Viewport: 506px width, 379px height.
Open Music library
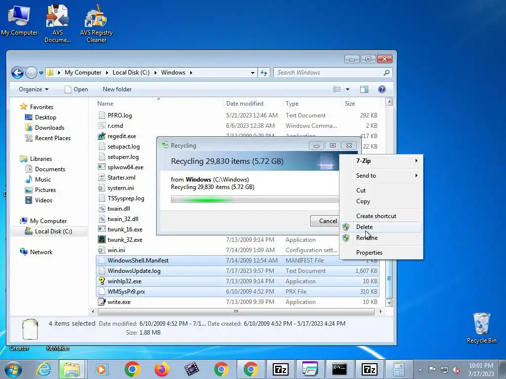click(x=42, y=180)
